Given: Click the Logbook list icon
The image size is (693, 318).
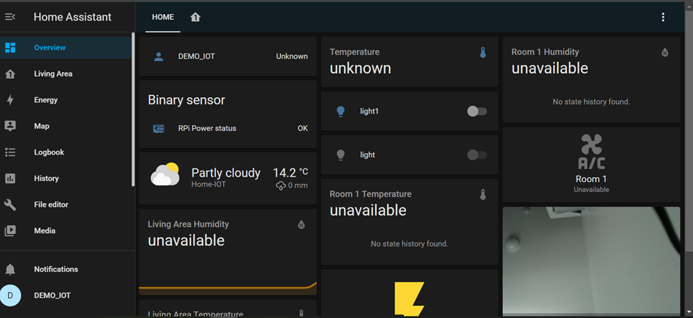Looking at the screenshot, I should (10, 152).
